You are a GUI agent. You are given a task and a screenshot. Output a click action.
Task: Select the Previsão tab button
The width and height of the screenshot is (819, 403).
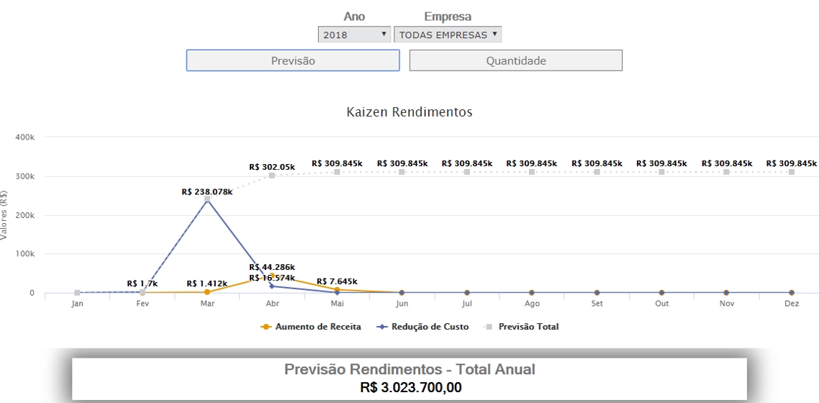[x=293, y=60]
